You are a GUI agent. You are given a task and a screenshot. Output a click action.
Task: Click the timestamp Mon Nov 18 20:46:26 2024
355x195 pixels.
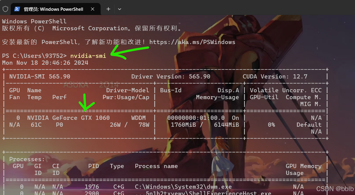click(45, 63)
